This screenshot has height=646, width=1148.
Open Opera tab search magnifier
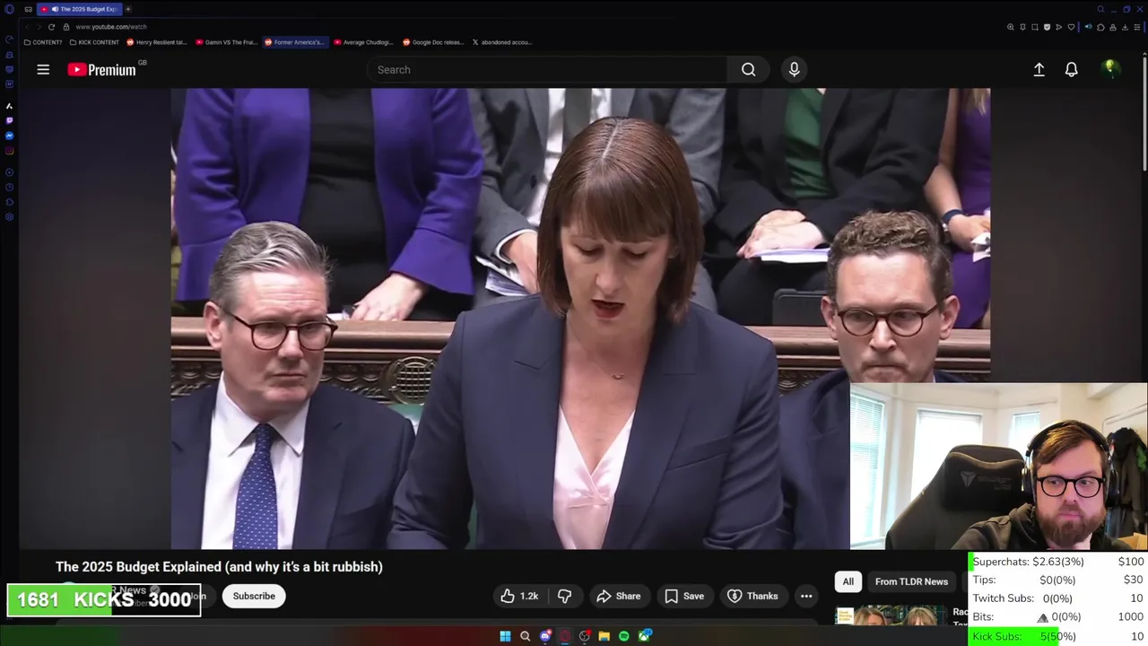click(x=1100, y=9)
